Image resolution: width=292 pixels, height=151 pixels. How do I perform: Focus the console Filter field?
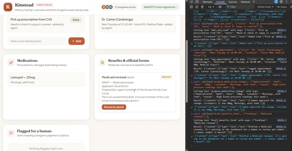click(x=240, y=7)
